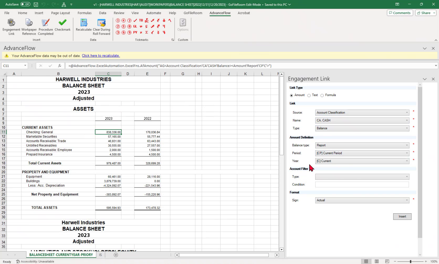The image size is (439, 264).
Task: Click the 'Click here to recalculate' link
Action: point(101,56)
